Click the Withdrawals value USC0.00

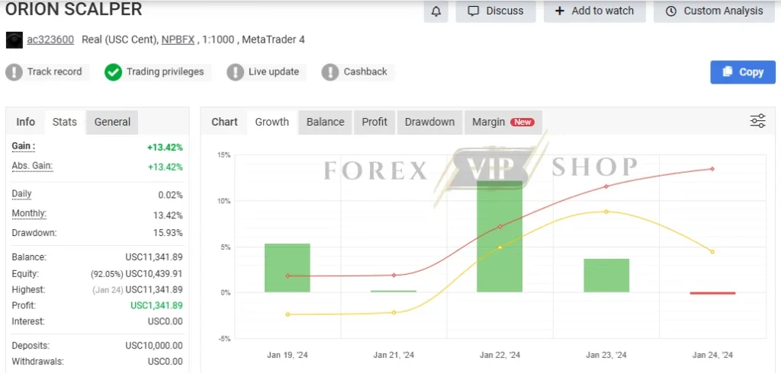[166, 362]
